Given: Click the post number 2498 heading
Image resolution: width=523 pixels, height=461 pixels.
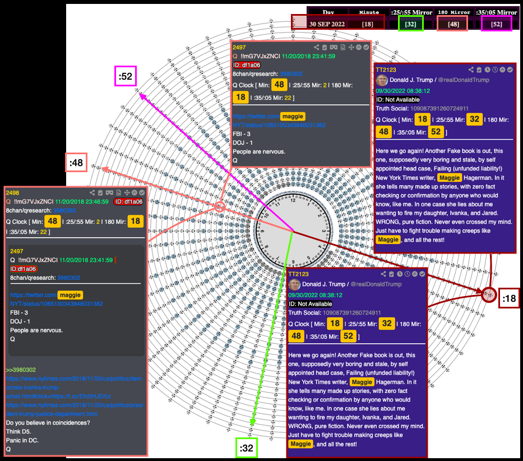Looking at the screenshot, I should tap(12, 193).
